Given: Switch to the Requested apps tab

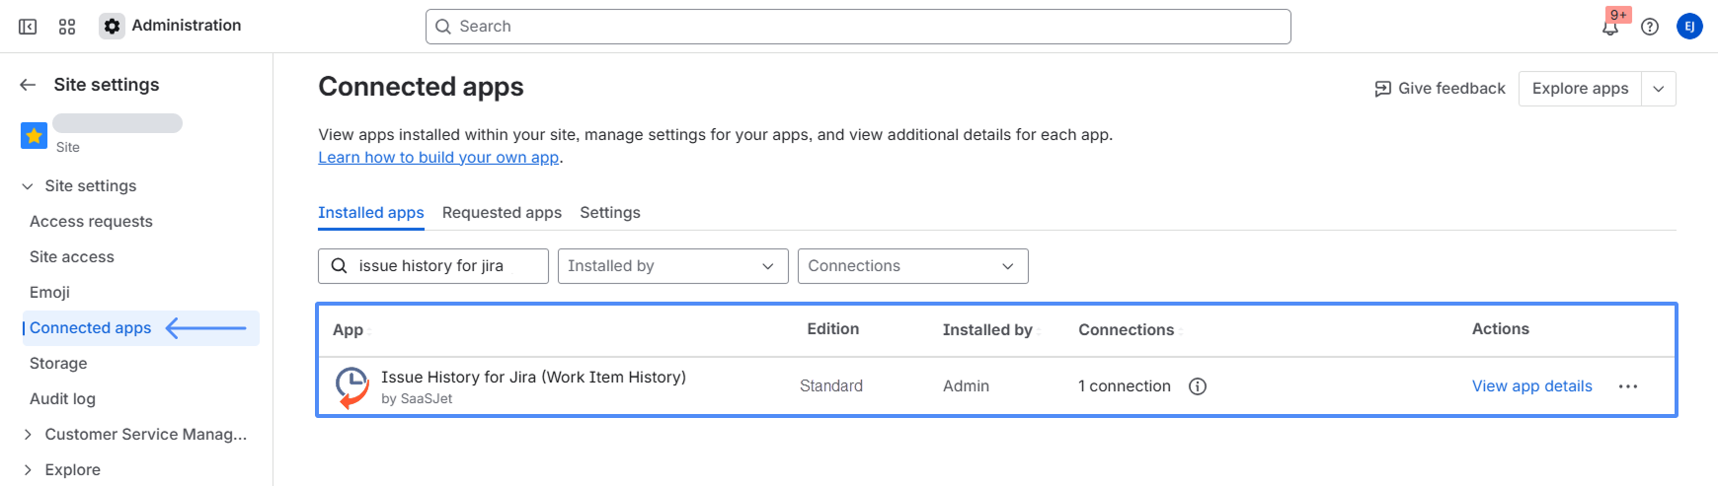Looking at the screenshot, I should coord(502,213).
